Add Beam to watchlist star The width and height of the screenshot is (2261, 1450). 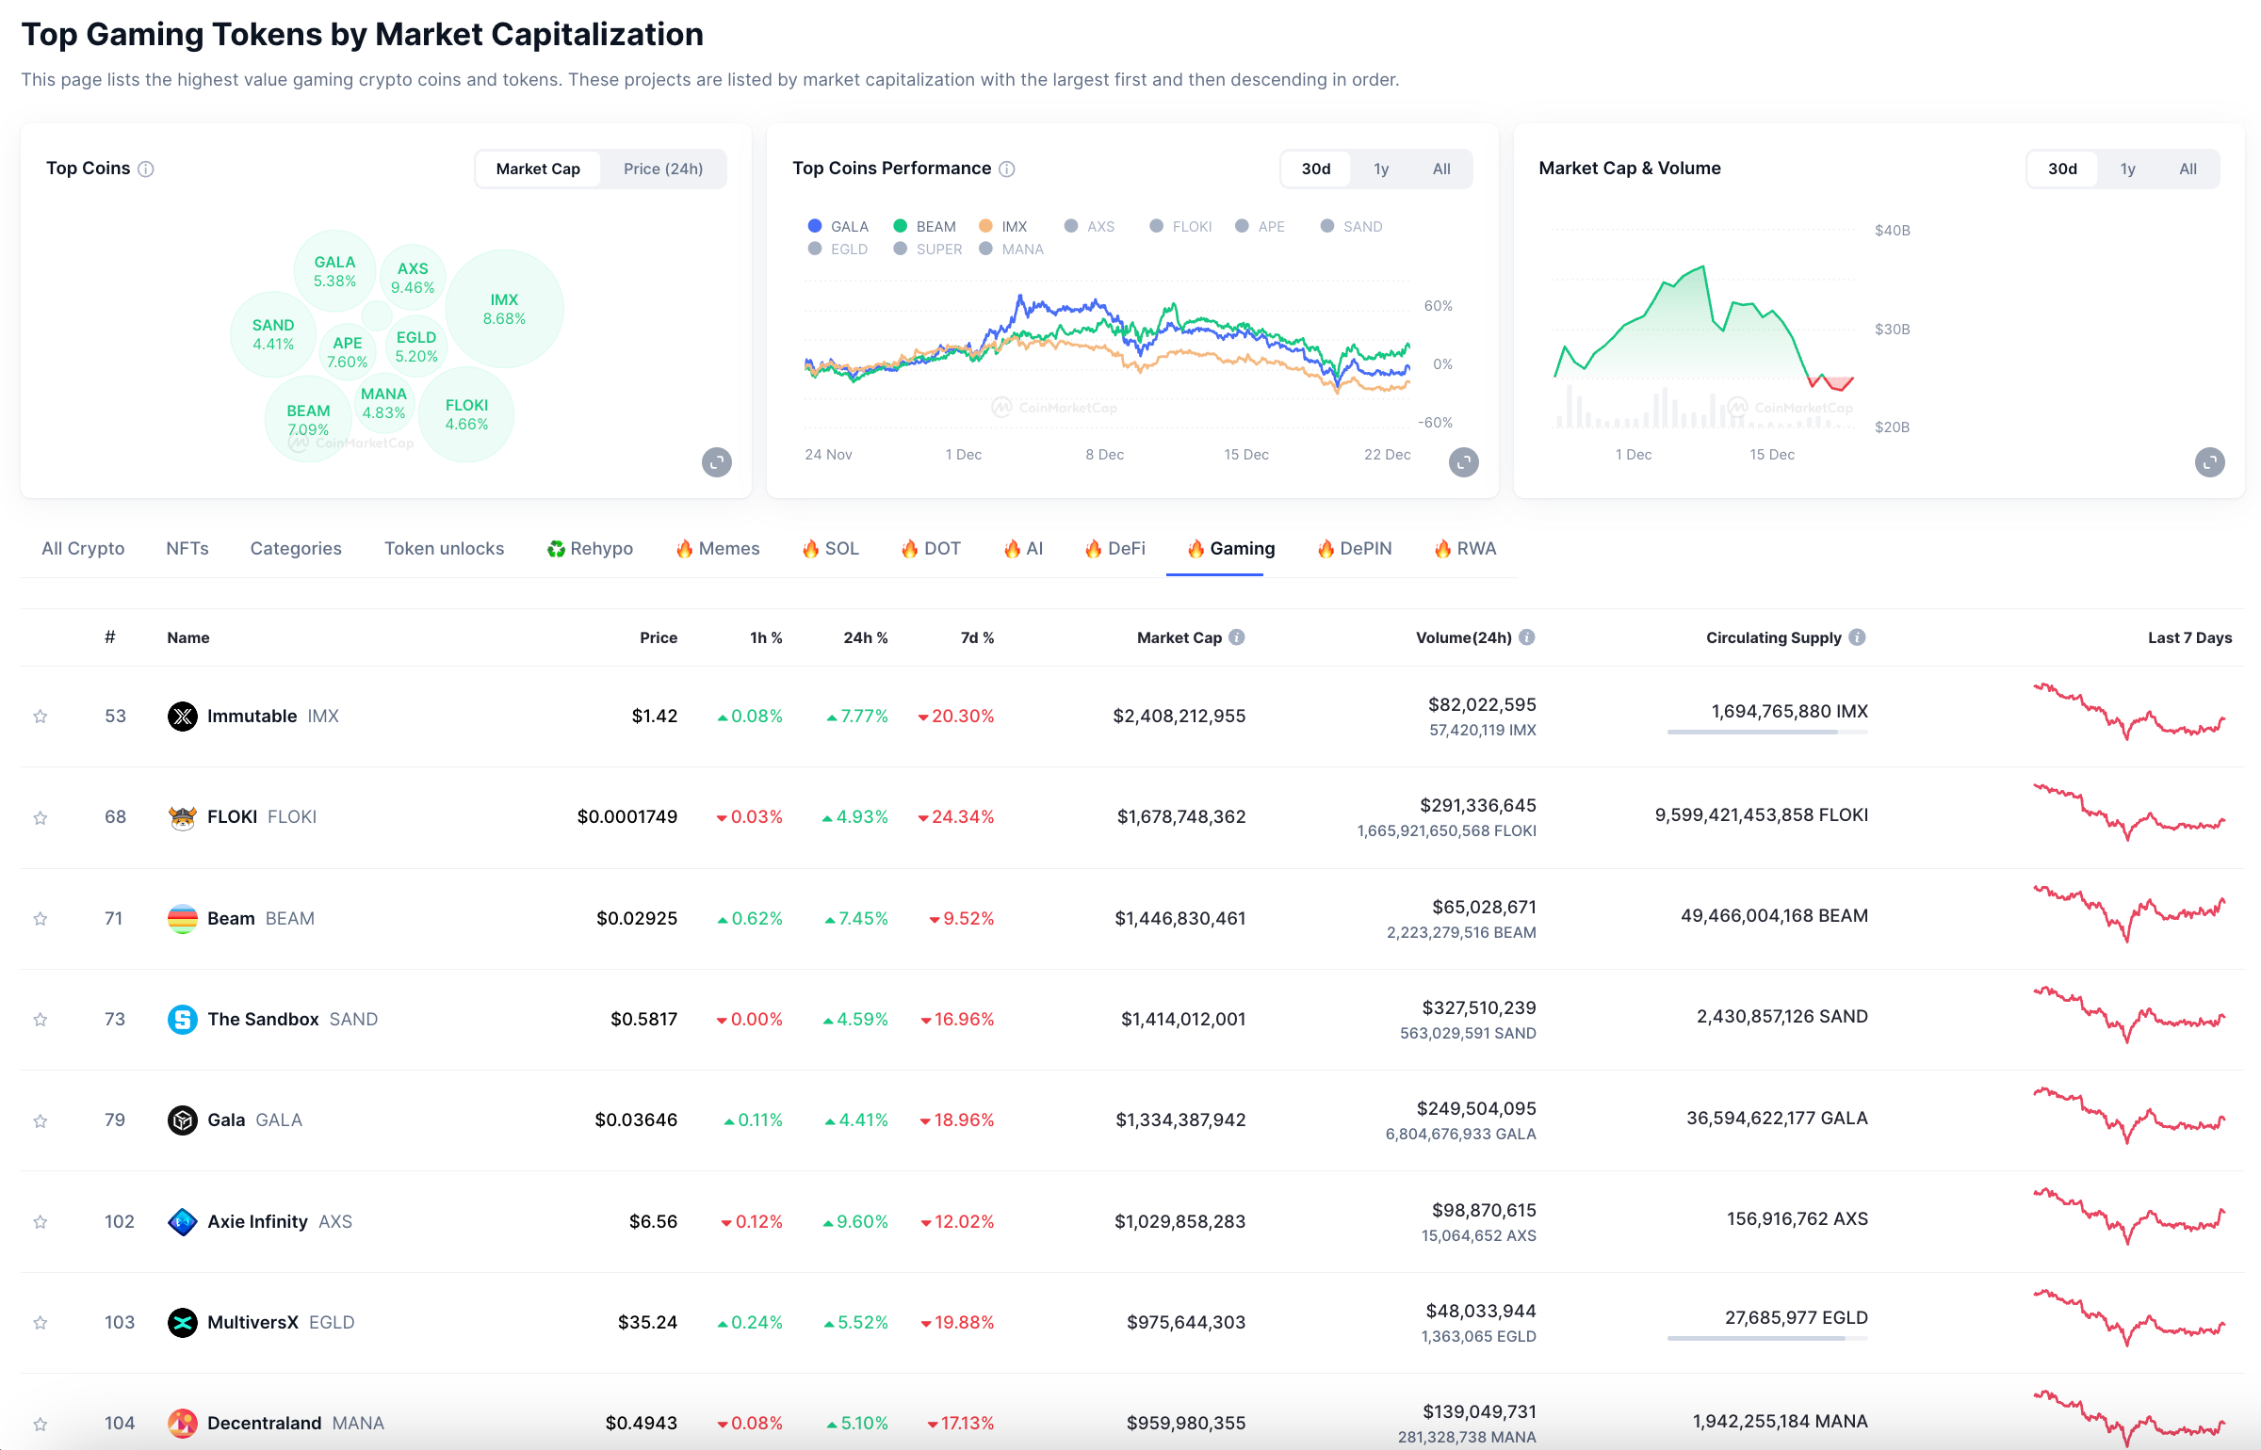pyautogui.click(x=41, y=919)
